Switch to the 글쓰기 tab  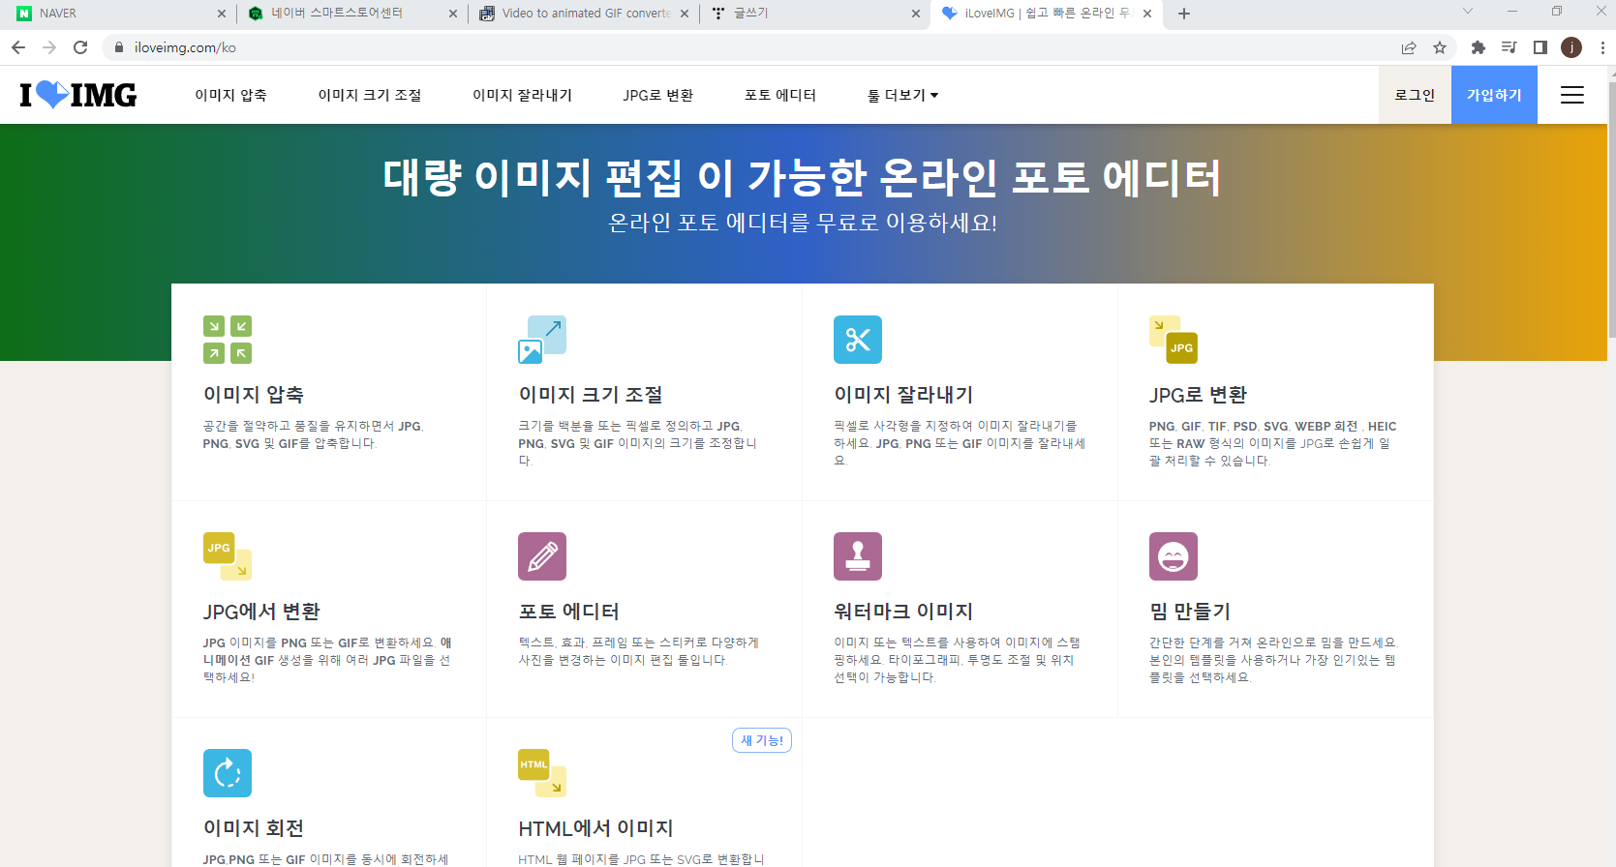click(813, 14)
